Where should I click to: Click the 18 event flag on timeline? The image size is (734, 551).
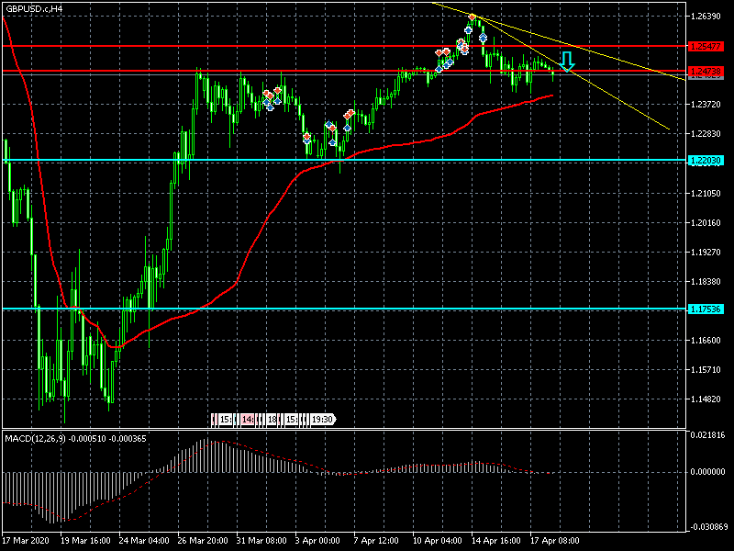click(x=272, y=419)
